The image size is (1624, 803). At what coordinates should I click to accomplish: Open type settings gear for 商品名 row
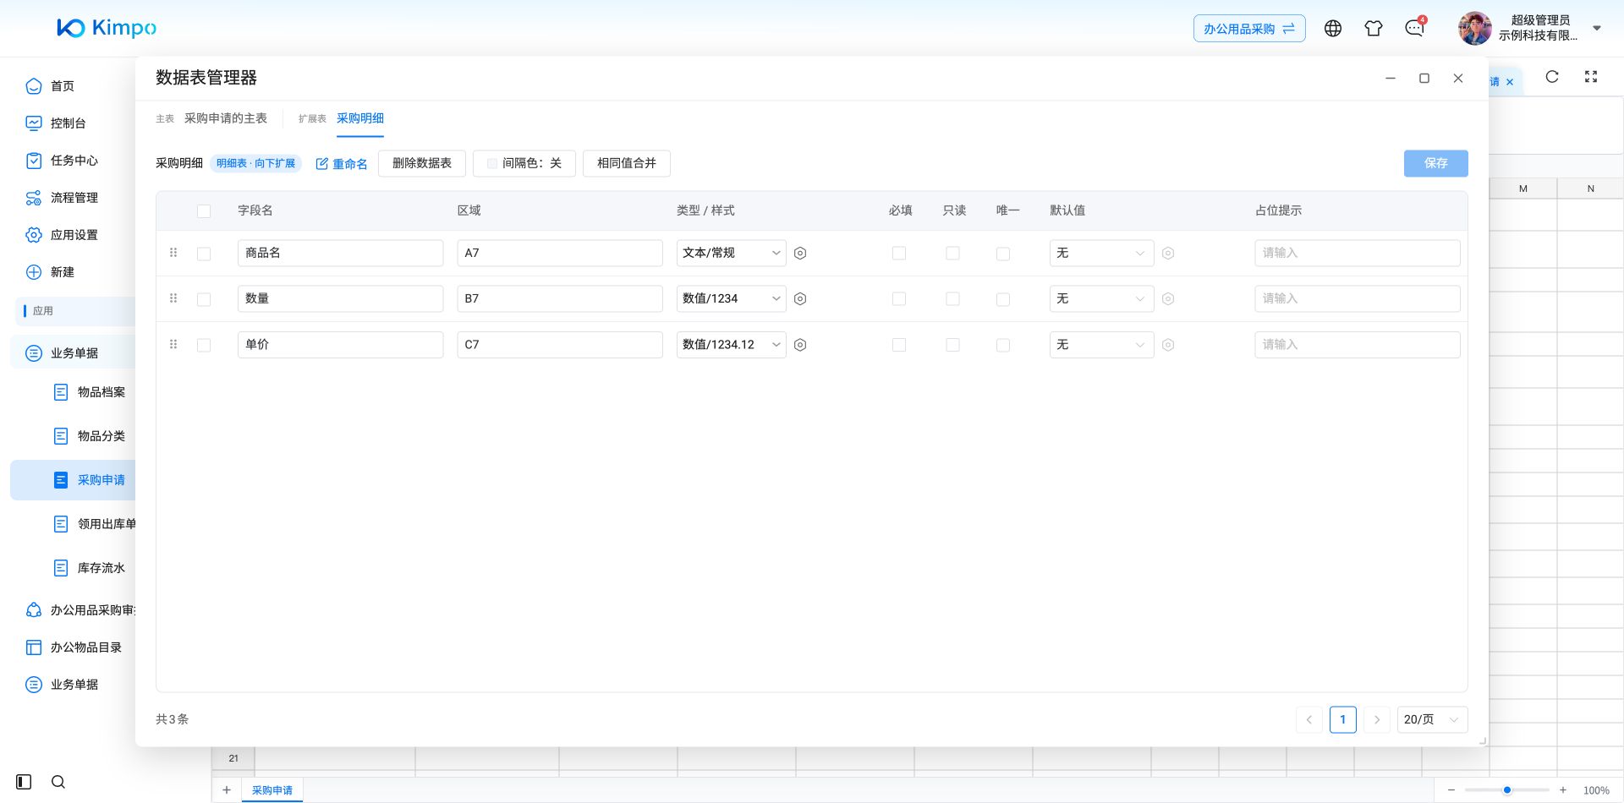(800, 254)
